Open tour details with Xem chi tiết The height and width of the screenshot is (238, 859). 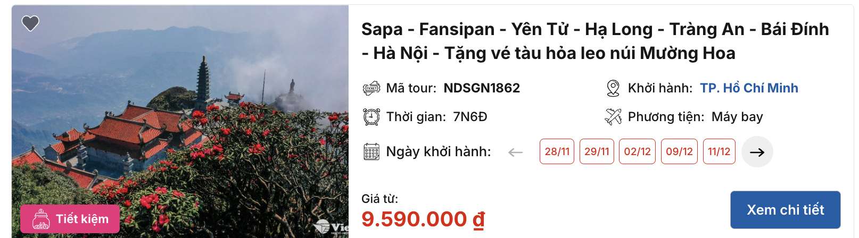[x=786, y=210]
